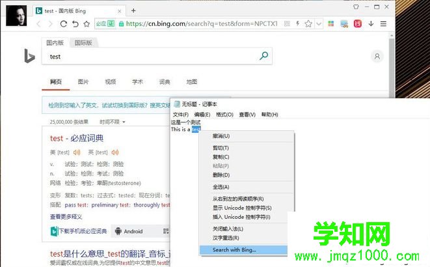Click the Bing account profile icon
This screenshot has height=267, width=430.
tap(377, 56)
